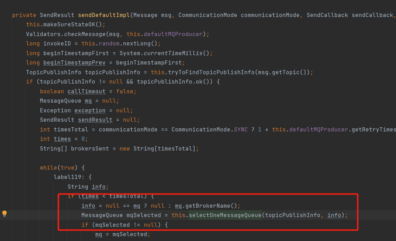Click the underlined beginTimestampPrev variable

(x=74, y=63)
